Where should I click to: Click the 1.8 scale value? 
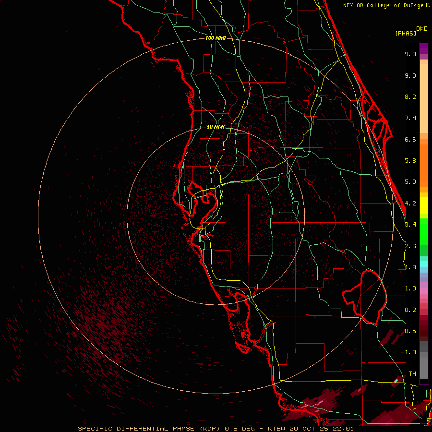(410, 267)
